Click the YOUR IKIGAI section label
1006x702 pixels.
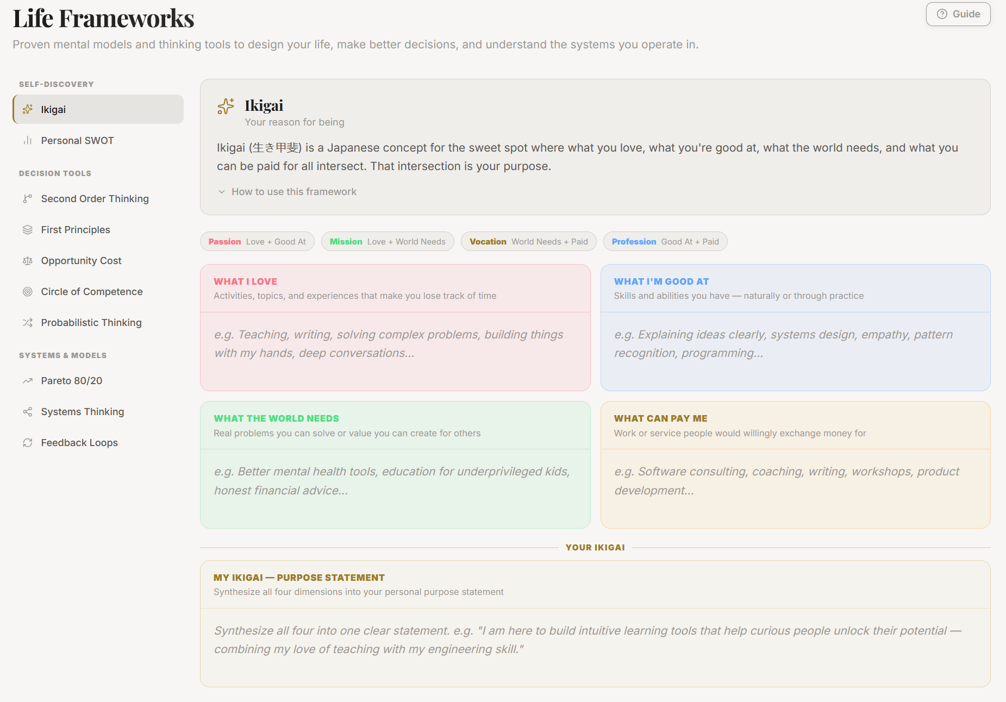pyautogui.click(x=595, y=547)
